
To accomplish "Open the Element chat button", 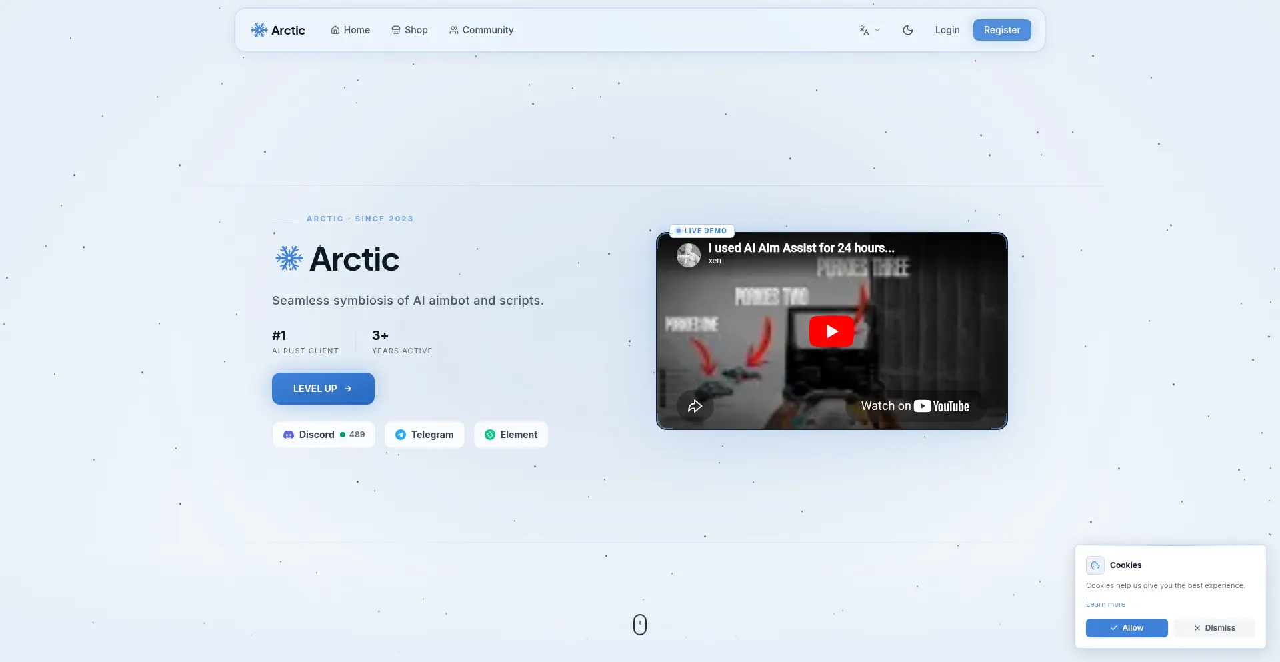I will point(511,435).
